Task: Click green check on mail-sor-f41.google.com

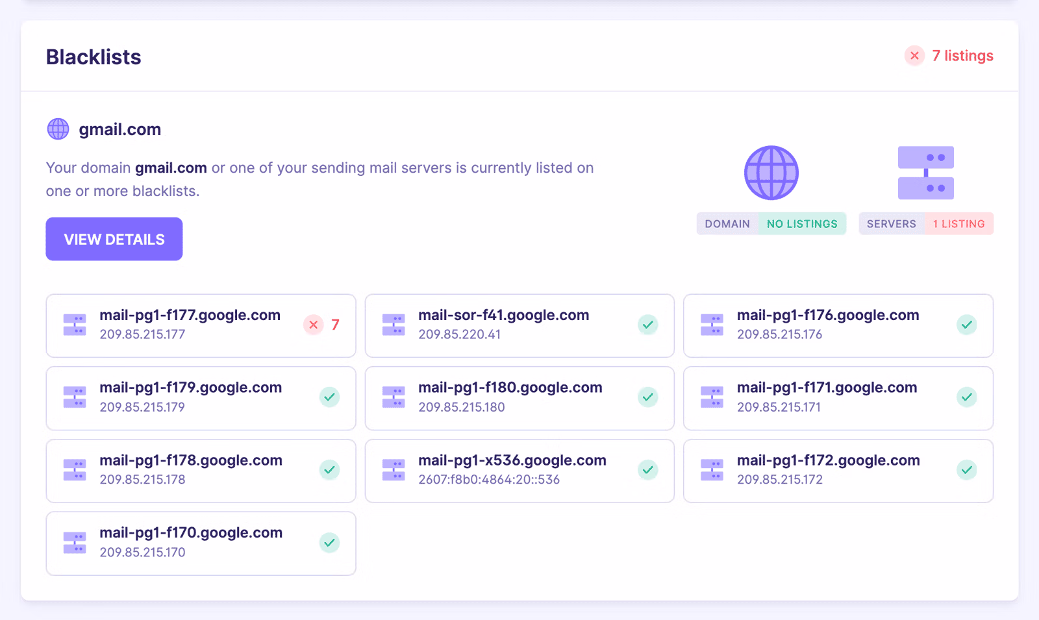Action: click(x=648, y=325)
